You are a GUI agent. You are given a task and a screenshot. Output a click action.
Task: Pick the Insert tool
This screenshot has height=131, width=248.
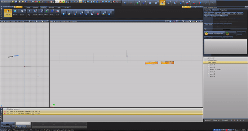click(x=35, y=12)
